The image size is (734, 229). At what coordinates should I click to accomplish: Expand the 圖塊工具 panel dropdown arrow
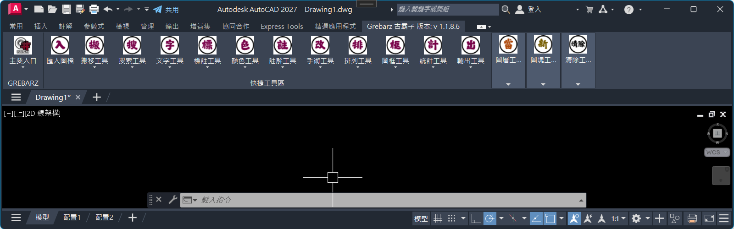[543, 84]
